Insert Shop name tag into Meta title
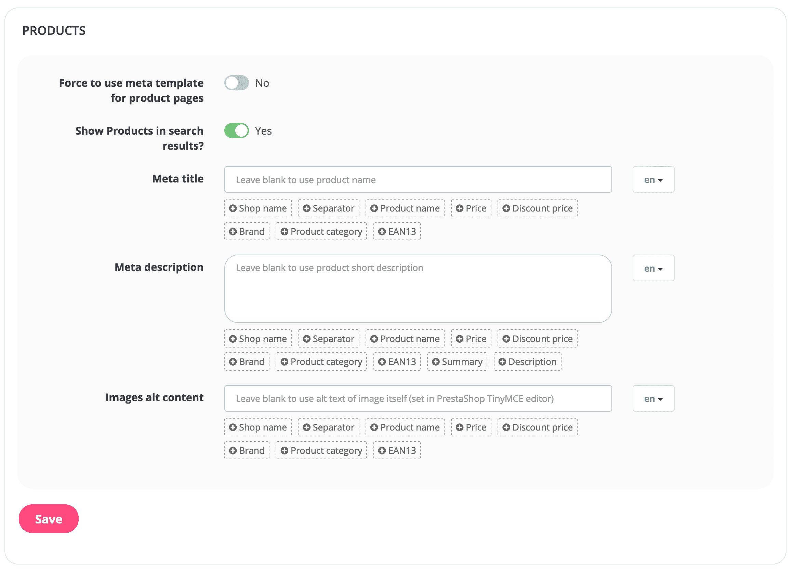Image resolution: width=792 pixels, height=572 pixels. point(258,208)
